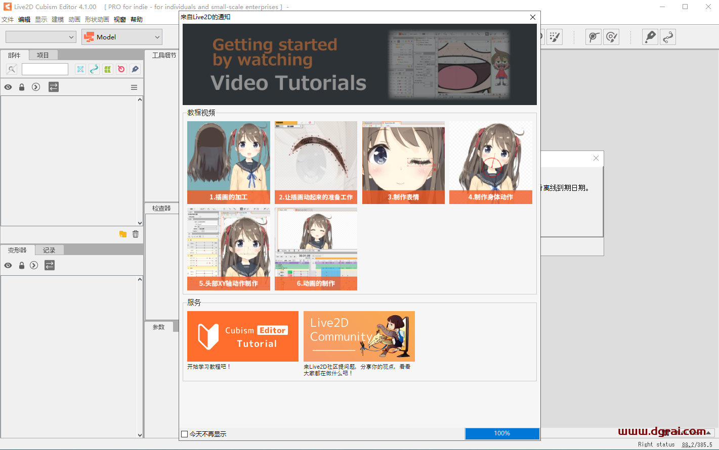This screenshot has width=719, height=450.
Task: Toggle the lock icon in the parts panel
Action: [21, 87]
